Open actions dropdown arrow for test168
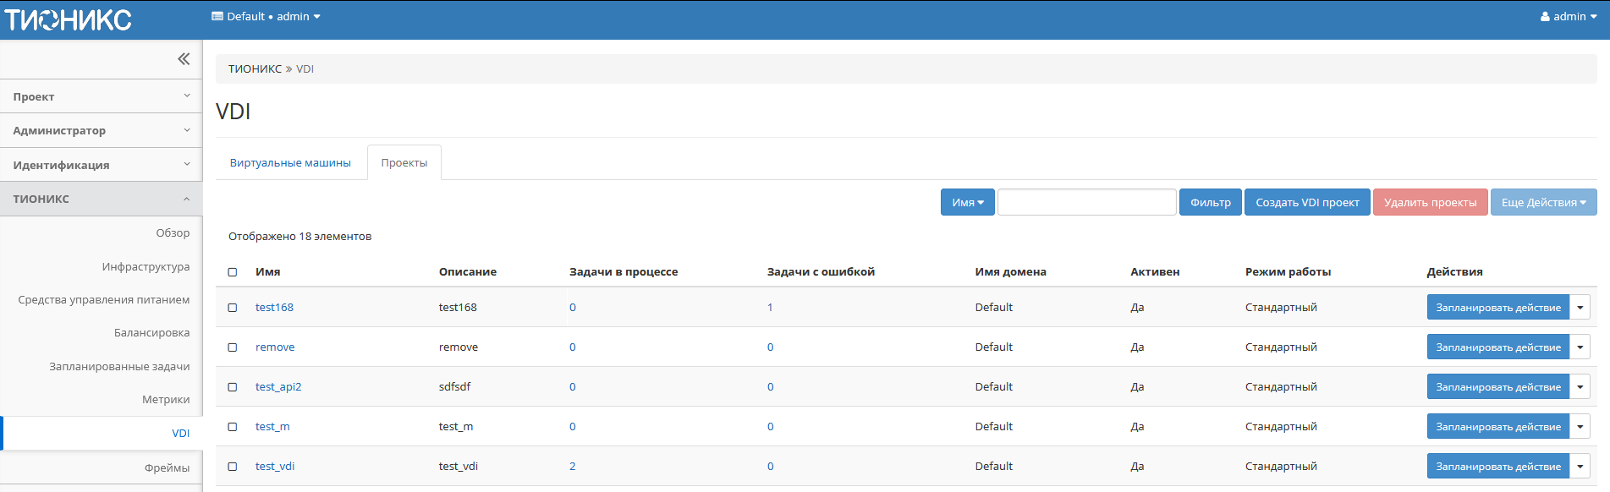The image size is (1610, 492). click(1580, 307)
